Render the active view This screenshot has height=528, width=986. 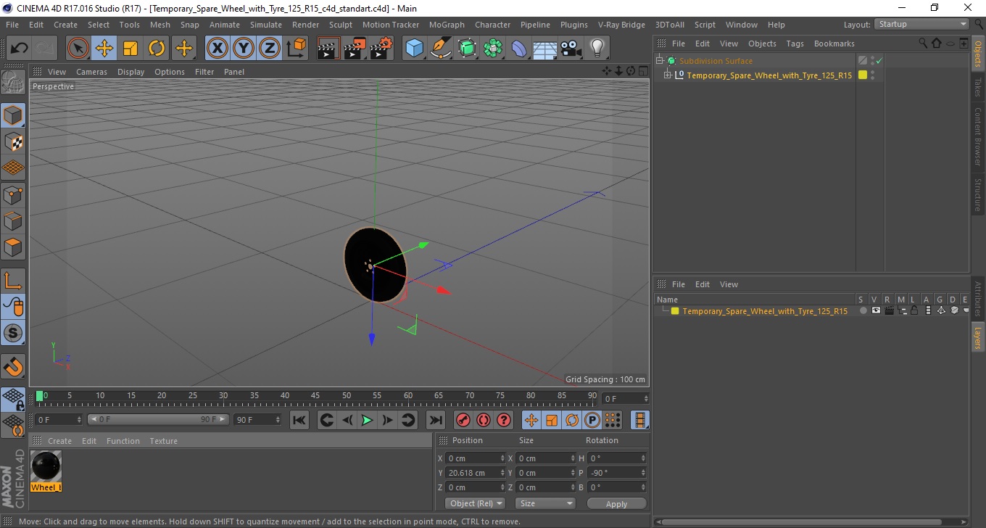pyautogui.click(x=328, y=49)
